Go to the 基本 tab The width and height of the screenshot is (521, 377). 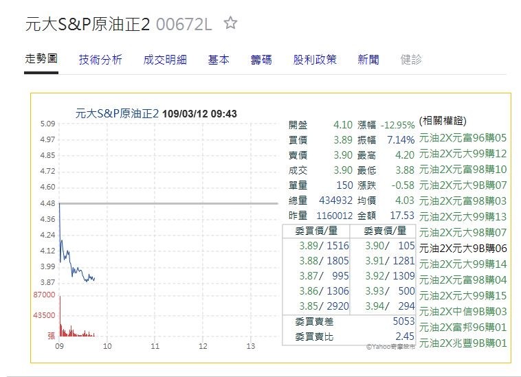[x=219, y=60]
